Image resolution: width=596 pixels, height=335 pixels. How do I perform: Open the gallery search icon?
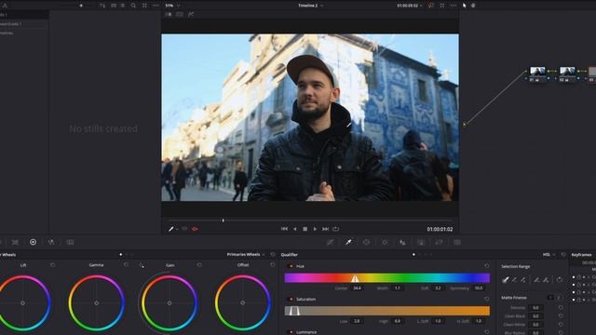[133, 6]
